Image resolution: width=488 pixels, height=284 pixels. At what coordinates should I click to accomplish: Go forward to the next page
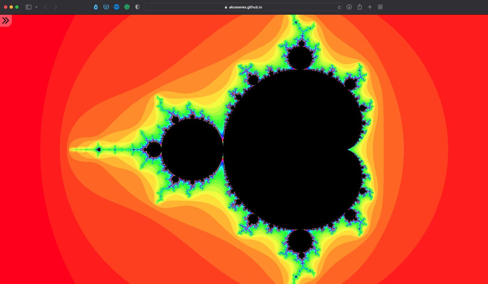[x=55, y=7]
